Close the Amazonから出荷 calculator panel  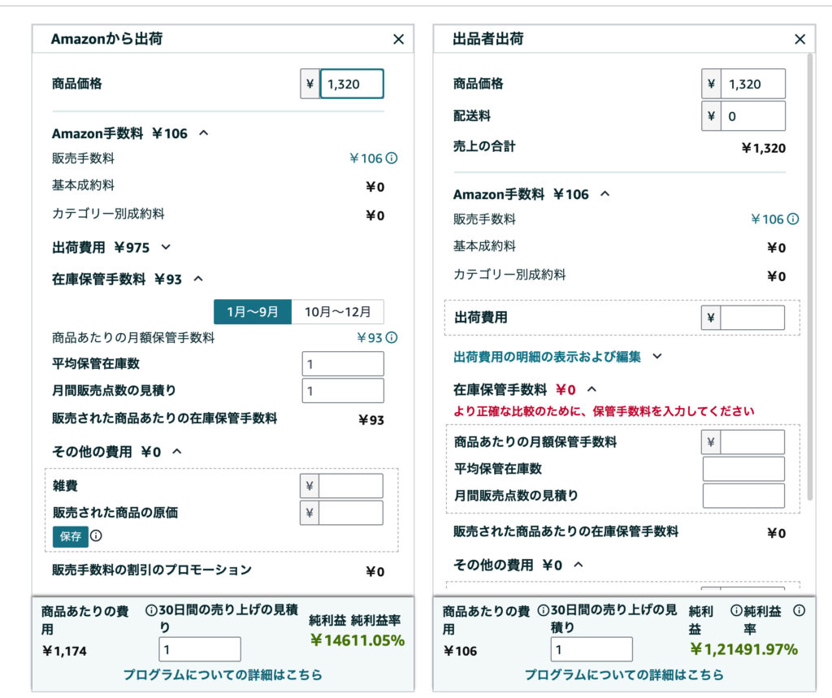click(398, 39)
